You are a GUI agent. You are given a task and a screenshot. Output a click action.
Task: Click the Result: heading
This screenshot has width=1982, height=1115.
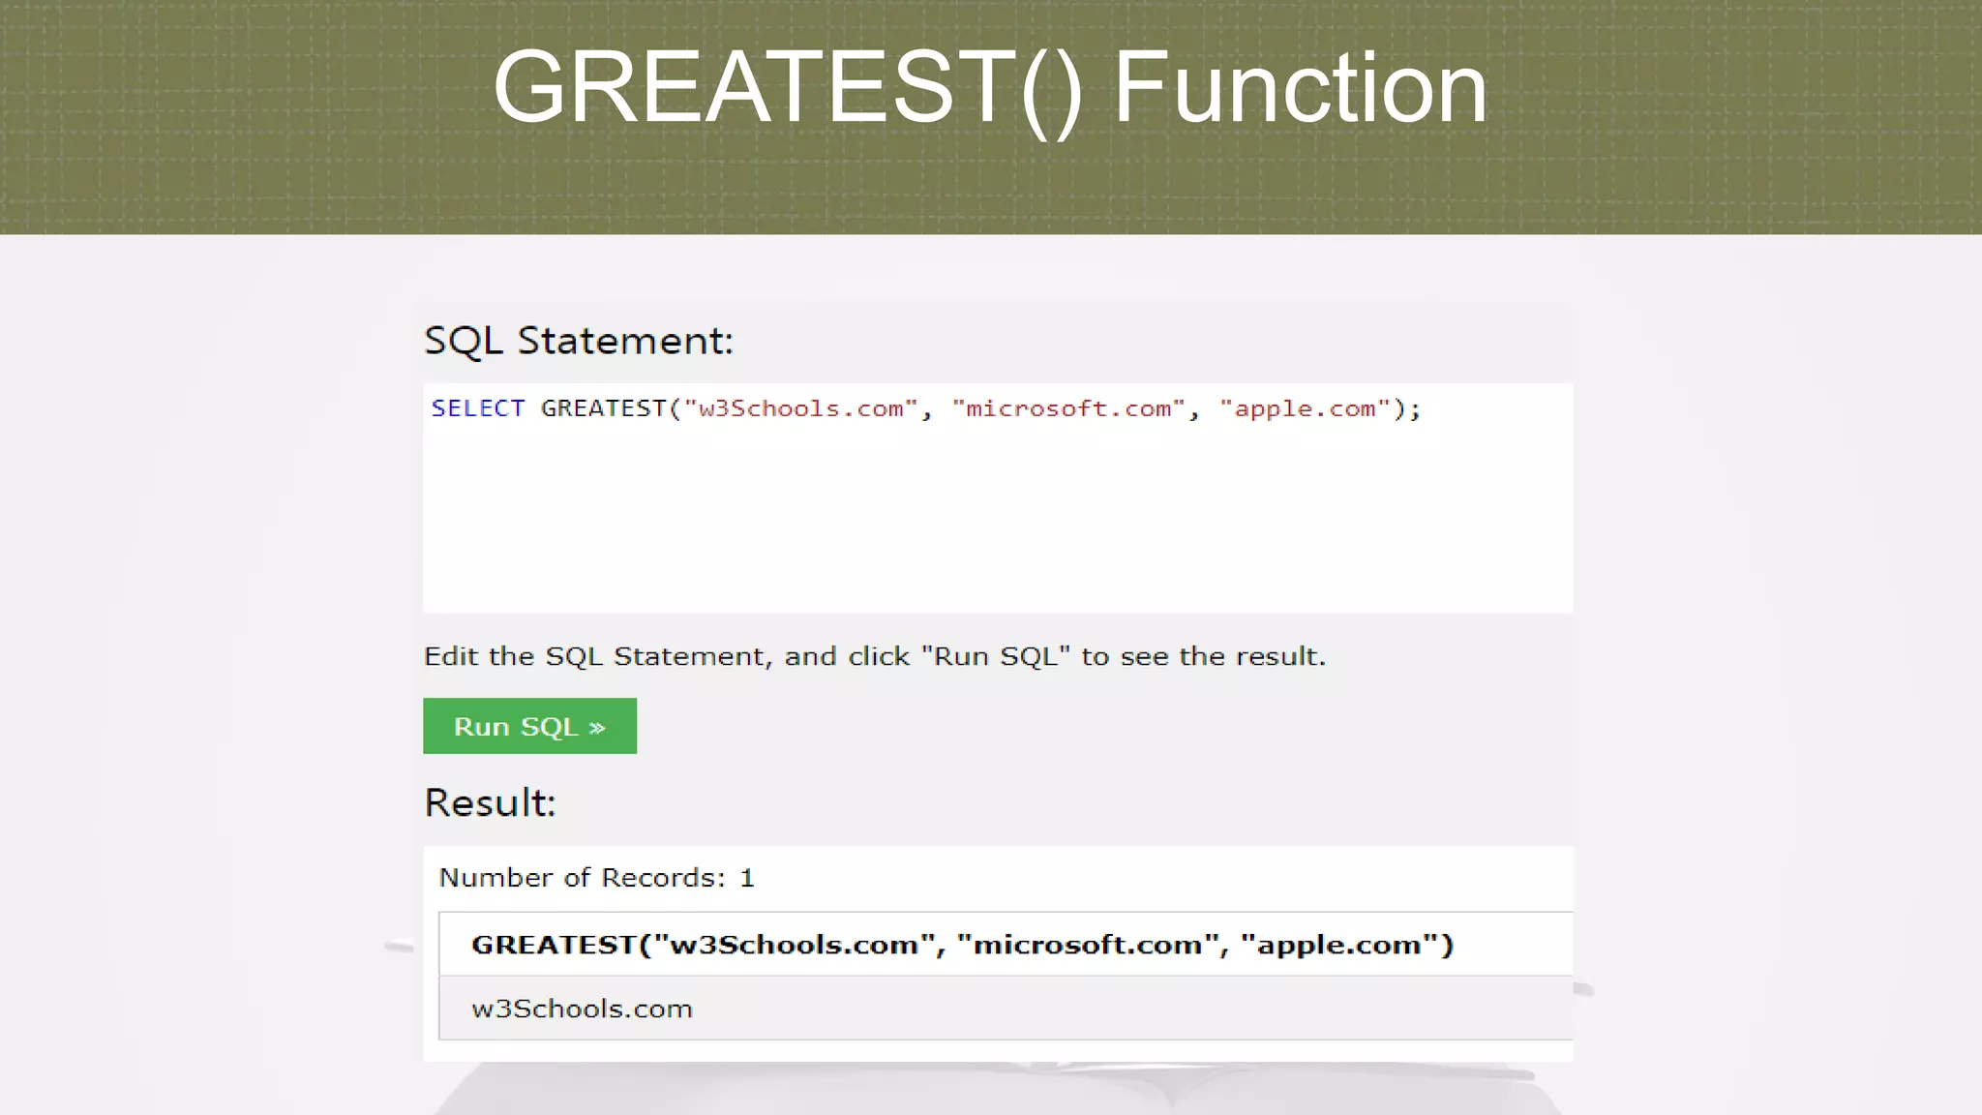click(x=490, y=803)
